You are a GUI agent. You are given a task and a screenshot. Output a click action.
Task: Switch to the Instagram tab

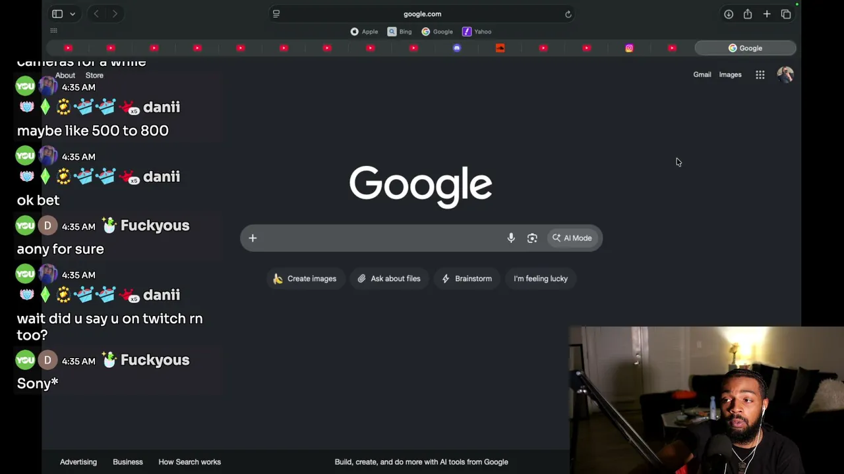629,48
